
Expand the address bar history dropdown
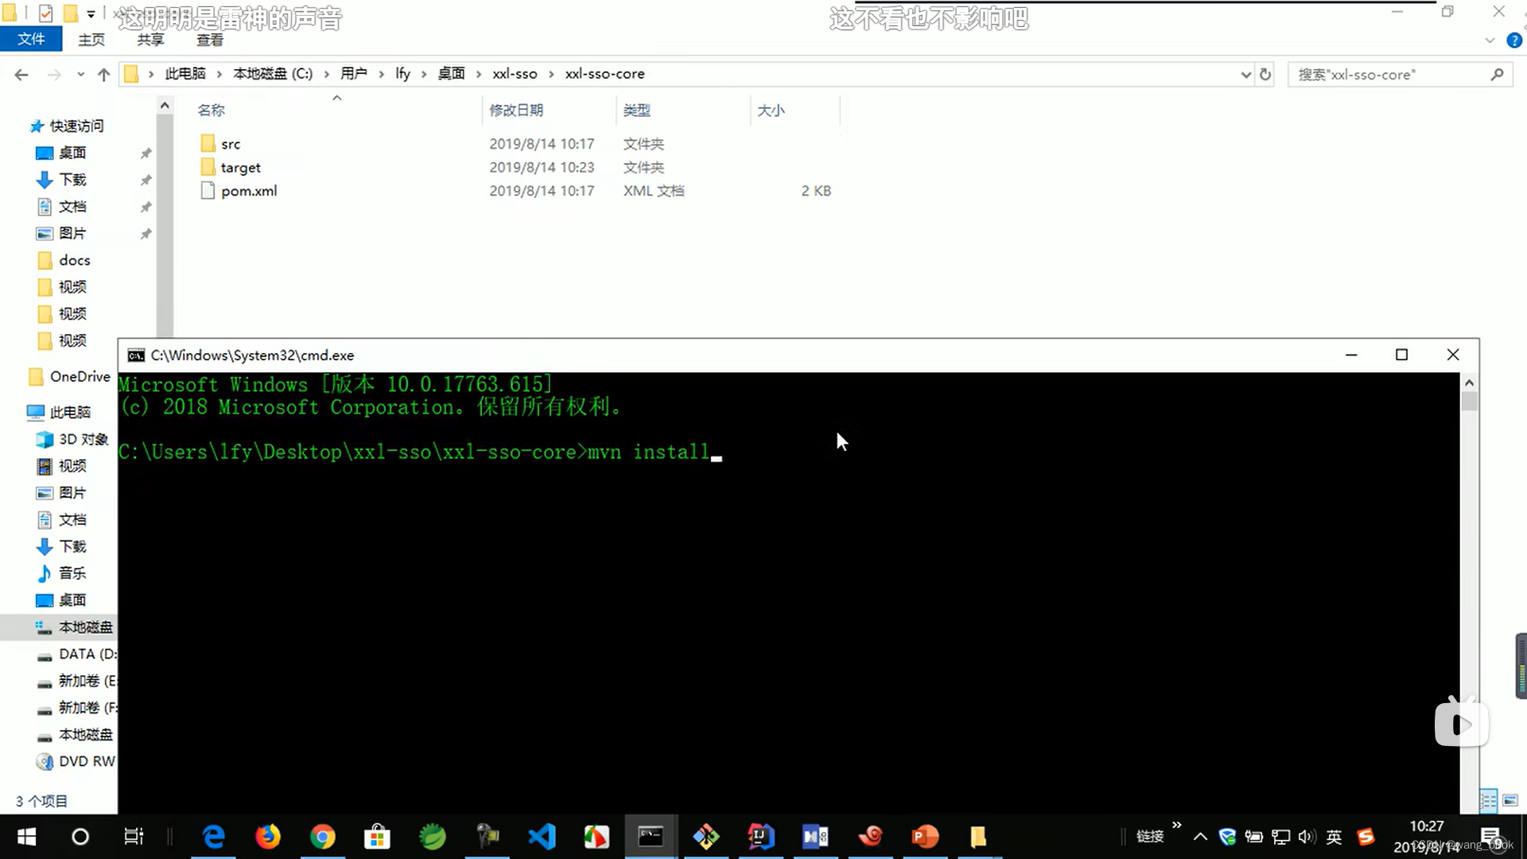pos(1245,74)
